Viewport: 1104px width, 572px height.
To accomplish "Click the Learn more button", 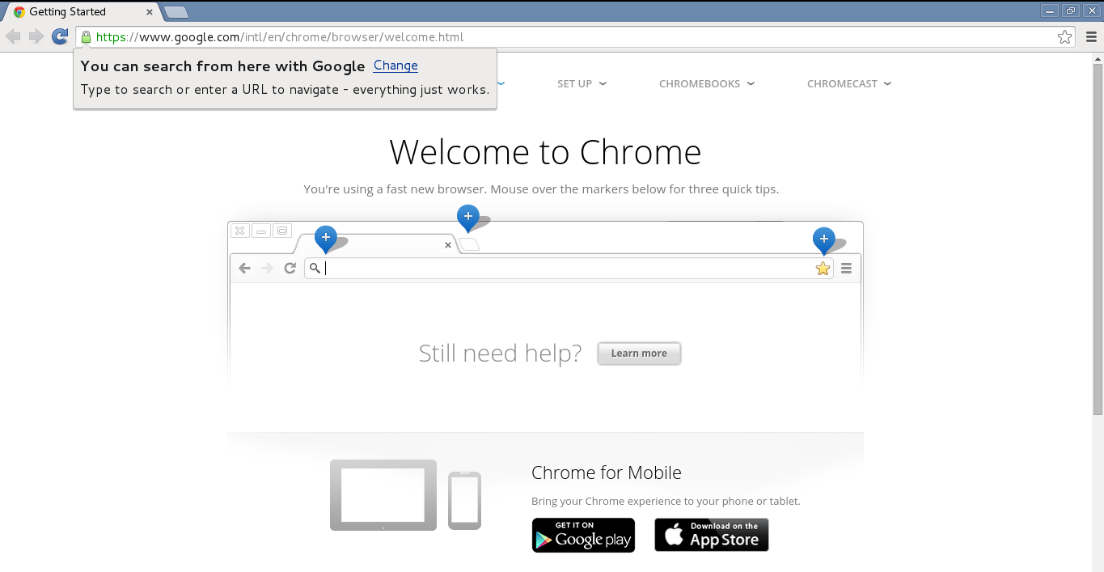I will coord(639,354).
